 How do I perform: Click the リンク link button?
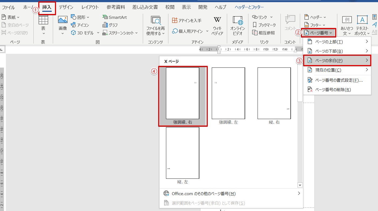(259, 17)
